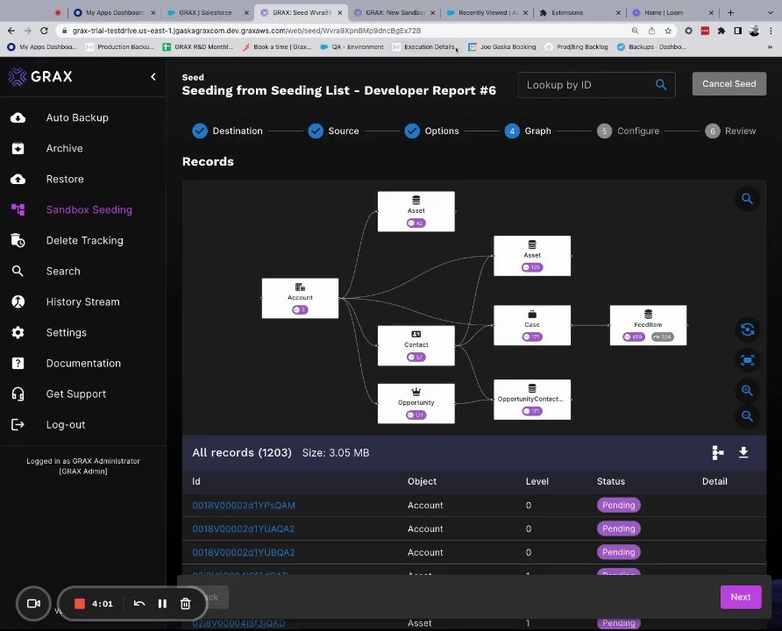782x631 pixels.
Task: Open the browser extensions puzzle icon
Action: click(721, 31)
